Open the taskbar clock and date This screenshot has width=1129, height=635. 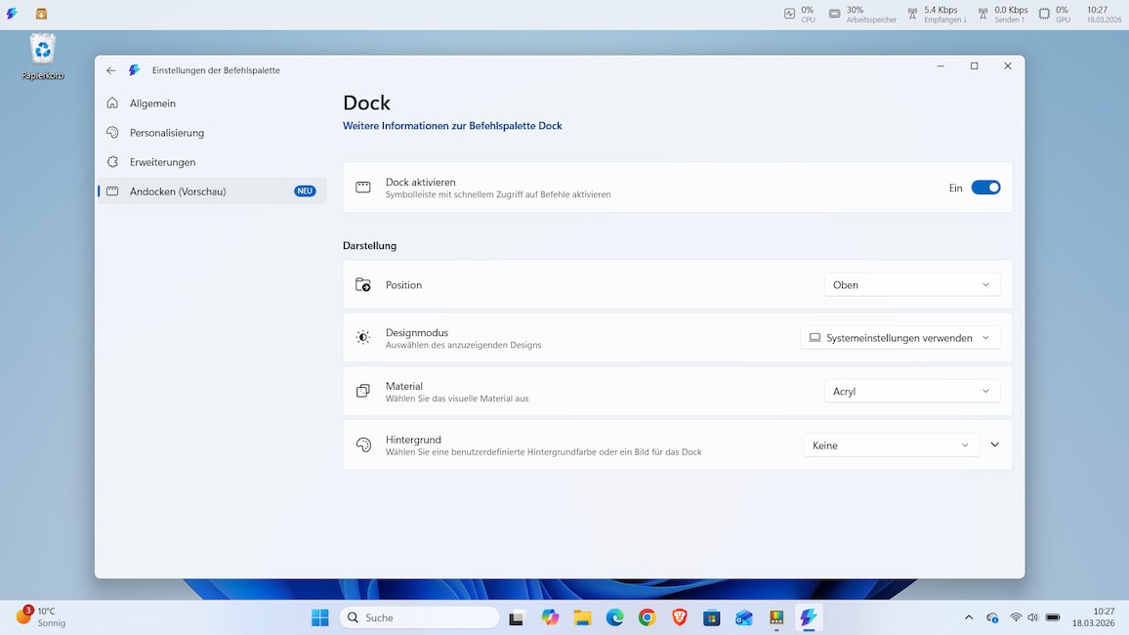1093,617
